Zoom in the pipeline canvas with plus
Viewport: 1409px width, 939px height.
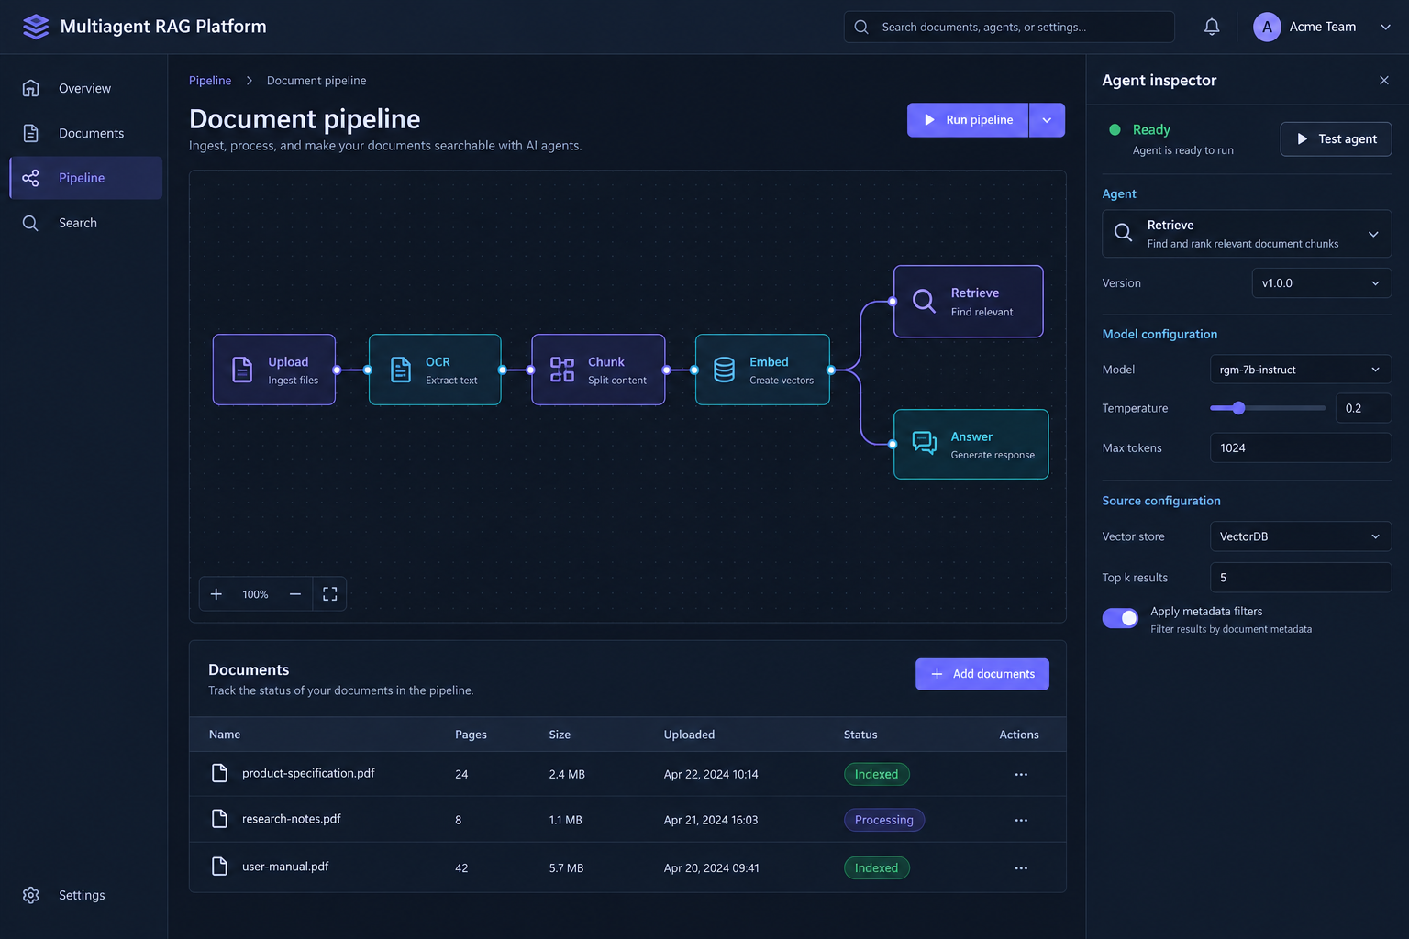pyautogui.click(x=216, y=594)
